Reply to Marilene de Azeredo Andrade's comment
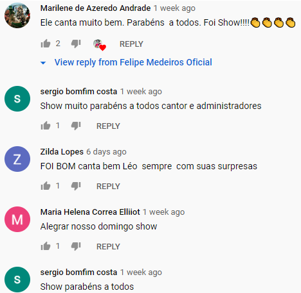This screenshot has width=301, height=293. pos(131,44)
